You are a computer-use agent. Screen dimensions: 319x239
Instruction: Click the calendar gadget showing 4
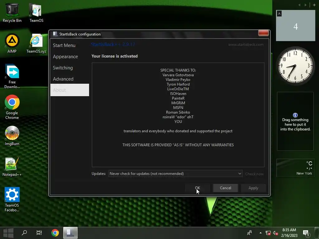point(295,26)
